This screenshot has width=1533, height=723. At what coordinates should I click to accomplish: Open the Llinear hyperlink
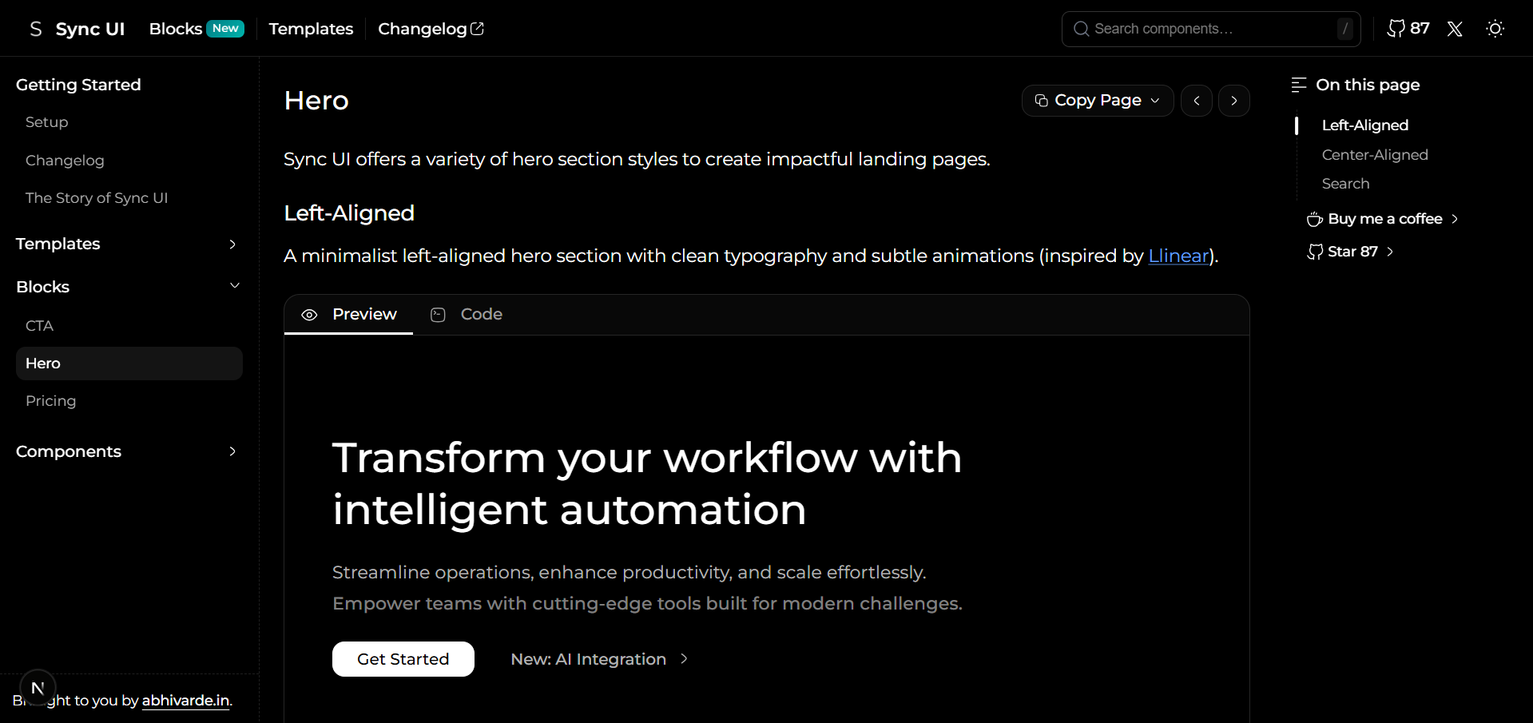click(1178, 256)
